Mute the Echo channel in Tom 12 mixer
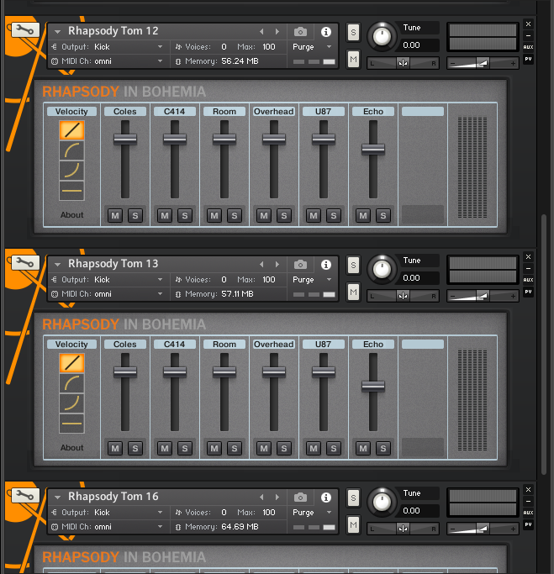 tap(363, 216)
